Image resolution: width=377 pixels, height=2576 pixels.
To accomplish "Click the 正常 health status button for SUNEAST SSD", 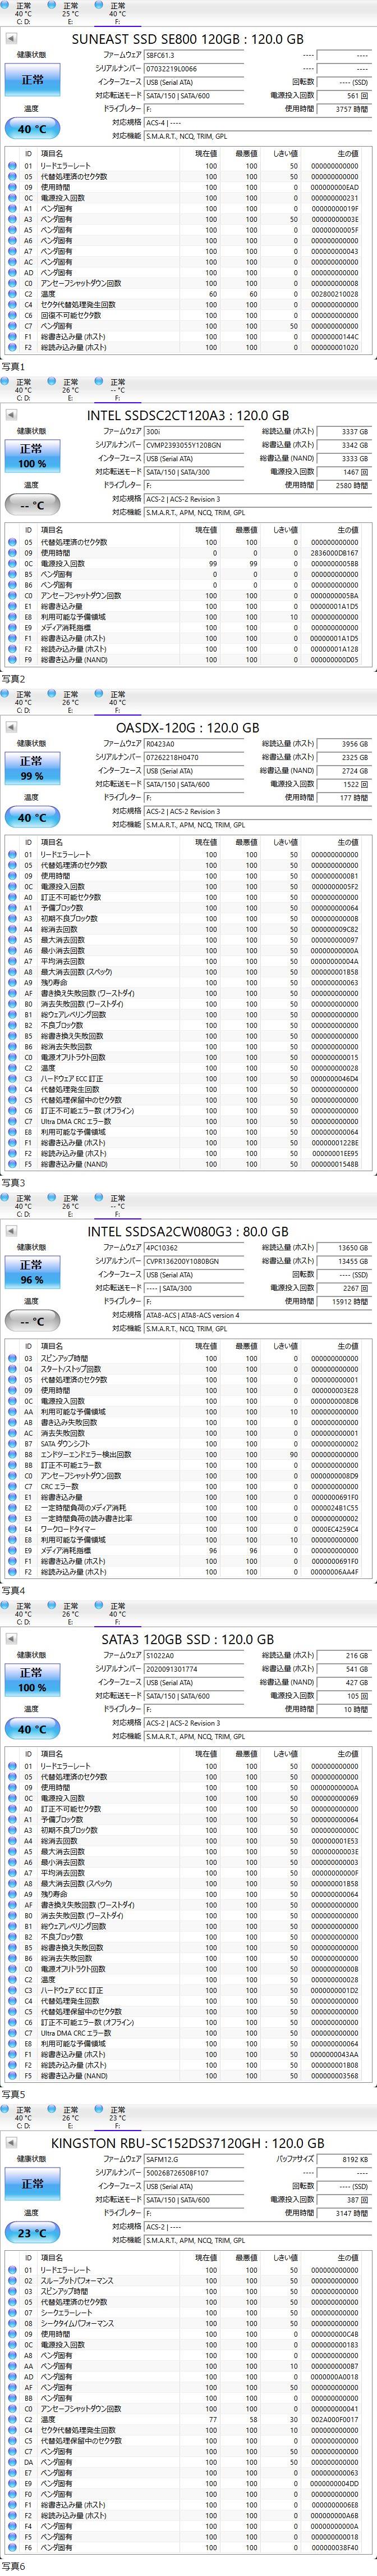I will click(32, 79).
